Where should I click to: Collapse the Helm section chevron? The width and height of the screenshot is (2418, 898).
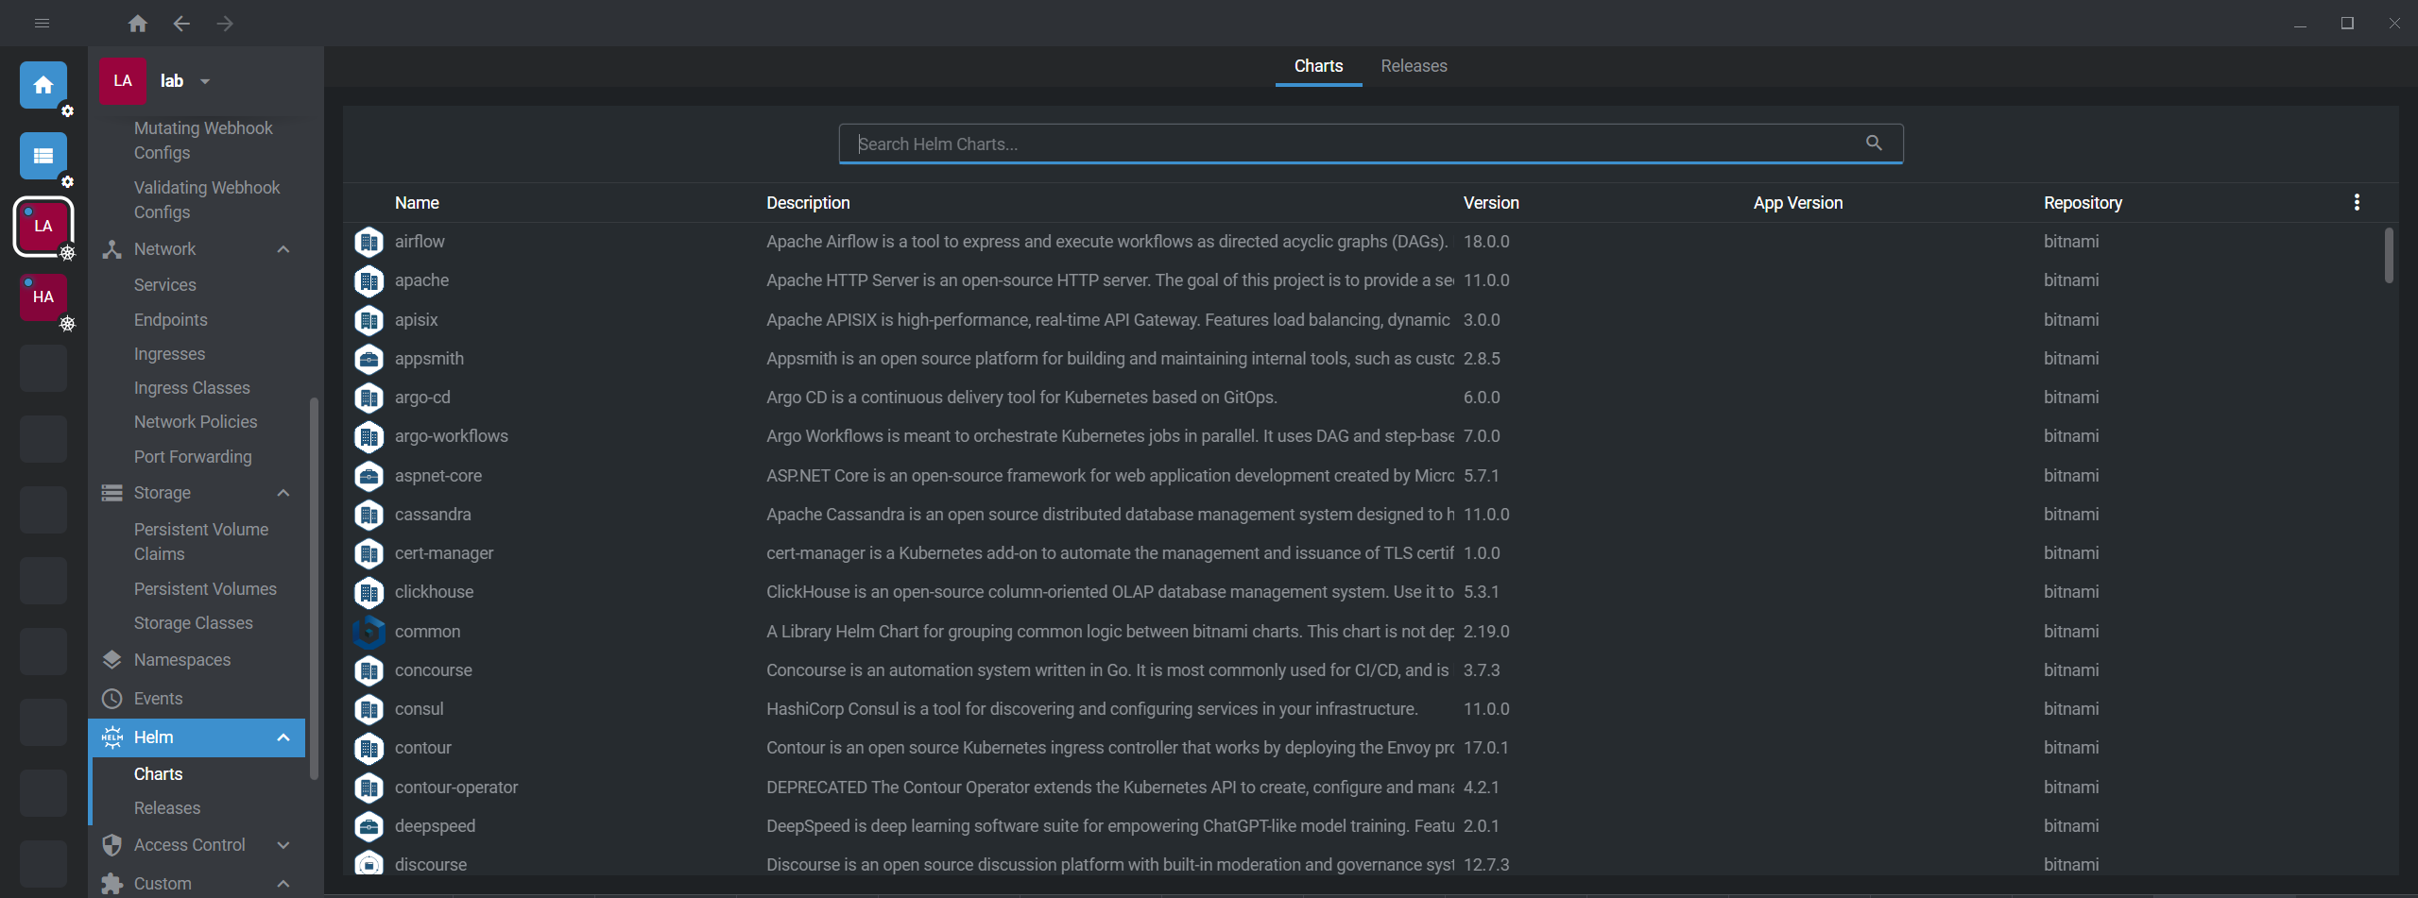coord(283,737)
